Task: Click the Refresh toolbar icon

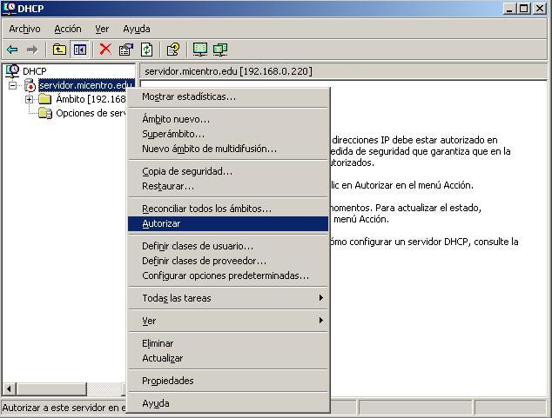Action: 146,50
